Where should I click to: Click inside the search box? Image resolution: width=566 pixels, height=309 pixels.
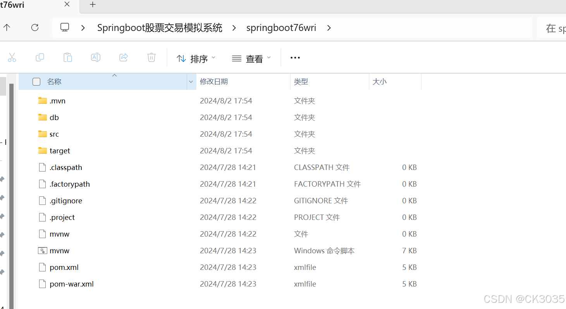point(554,27)
